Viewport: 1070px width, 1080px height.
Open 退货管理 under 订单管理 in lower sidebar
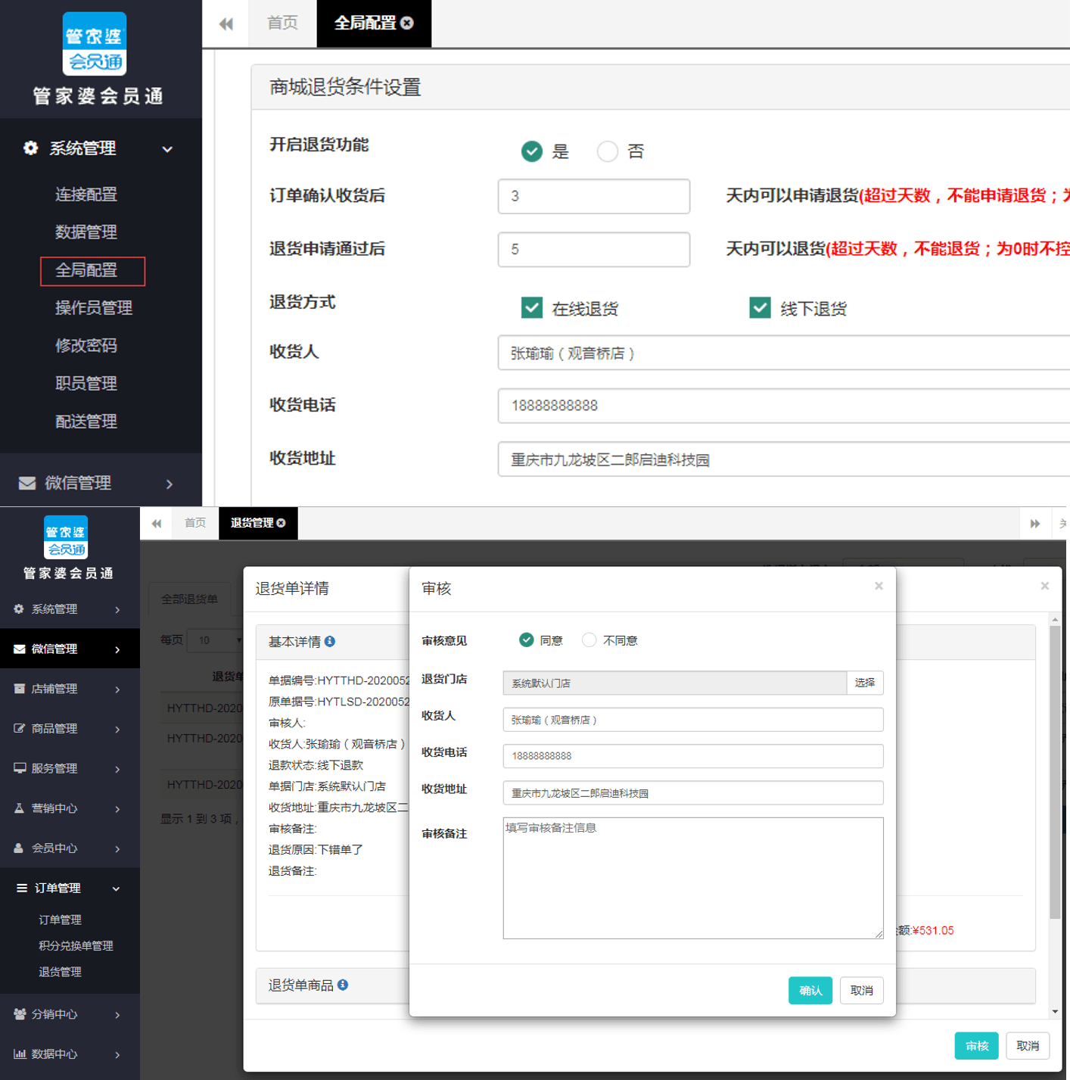(x=60, y=972)
